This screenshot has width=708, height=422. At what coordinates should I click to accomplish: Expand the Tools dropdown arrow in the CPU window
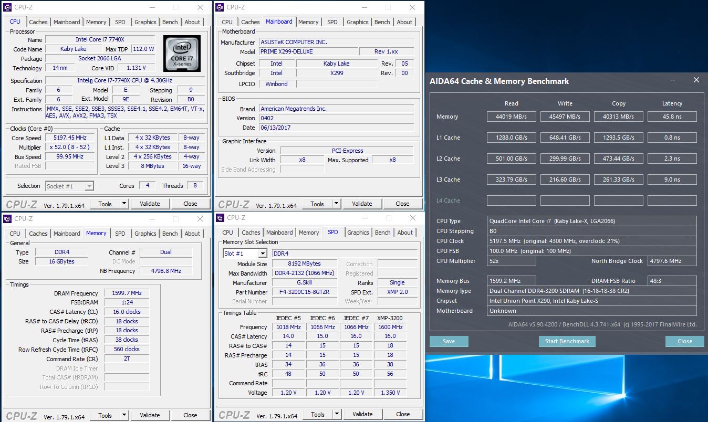[x=124, y=204]
